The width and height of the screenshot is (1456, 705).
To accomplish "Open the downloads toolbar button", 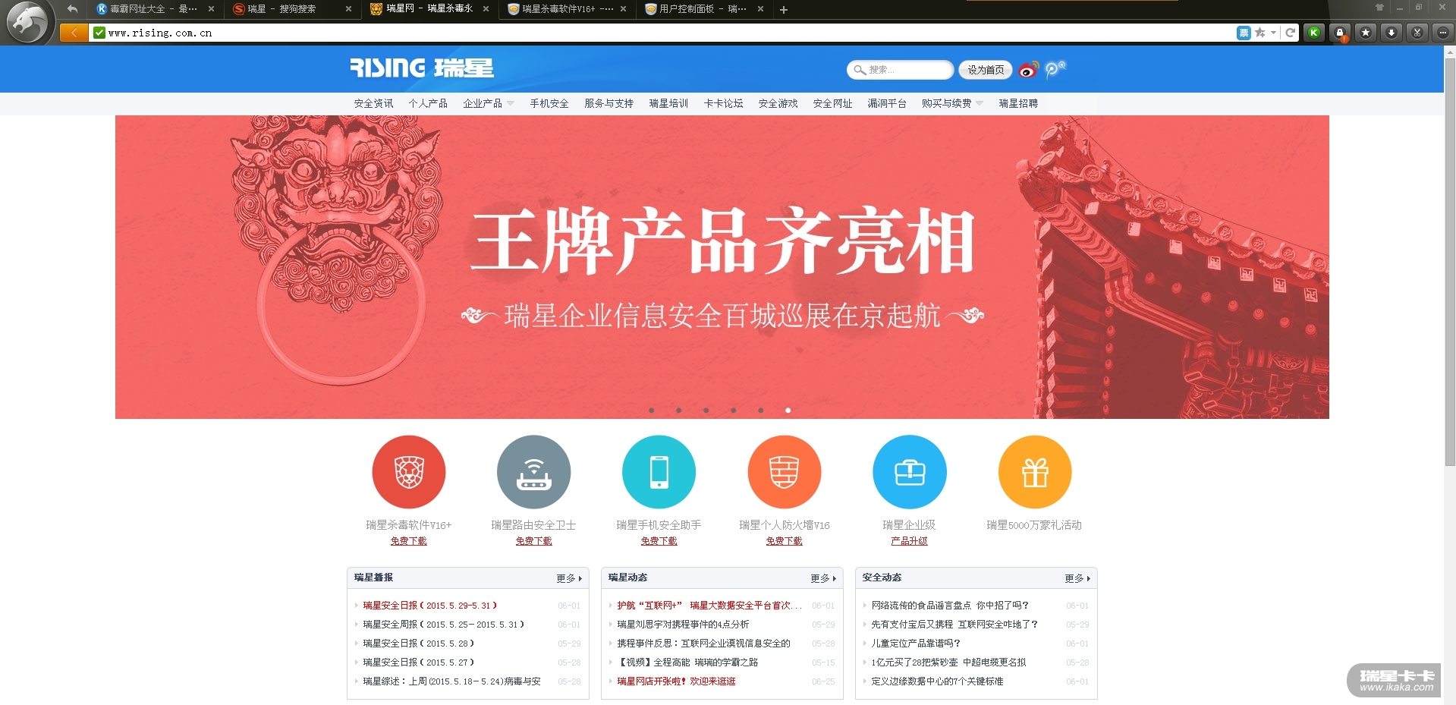I will pyautogui.click(x=1392, y=33).
